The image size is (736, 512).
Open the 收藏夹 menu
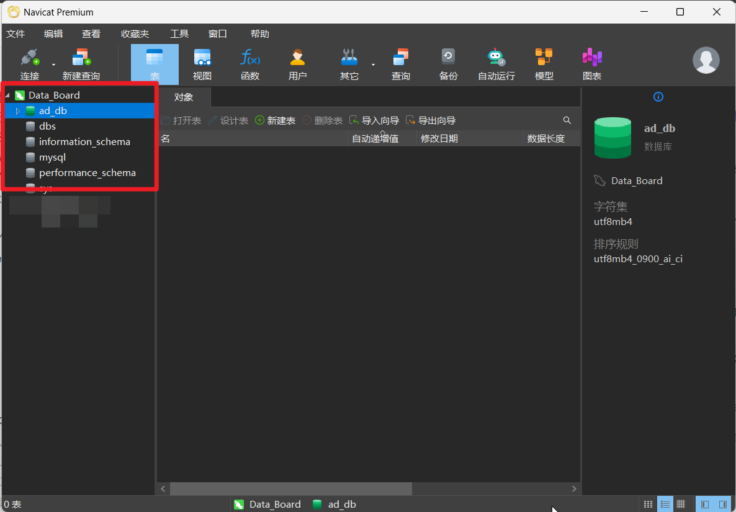click(135, 33)
